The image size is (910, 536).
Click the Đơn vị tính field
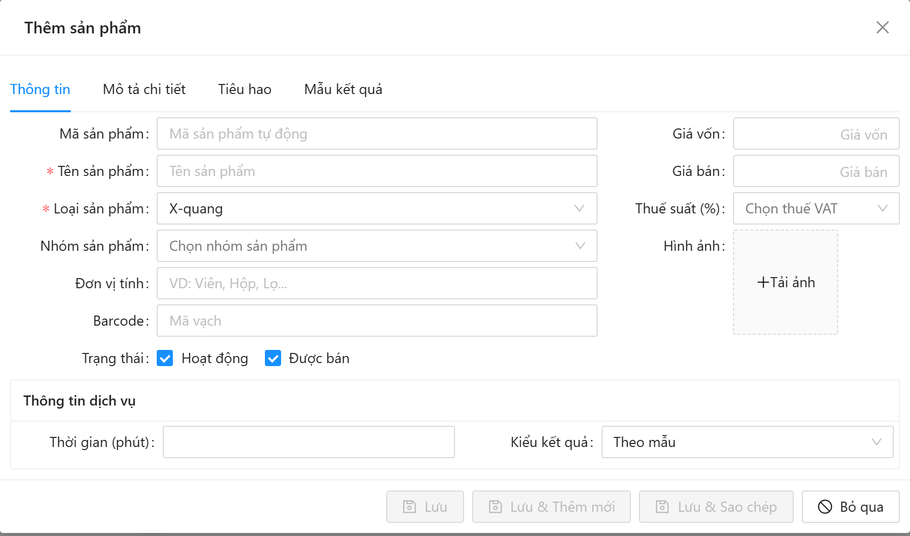[x=377, y=283]
